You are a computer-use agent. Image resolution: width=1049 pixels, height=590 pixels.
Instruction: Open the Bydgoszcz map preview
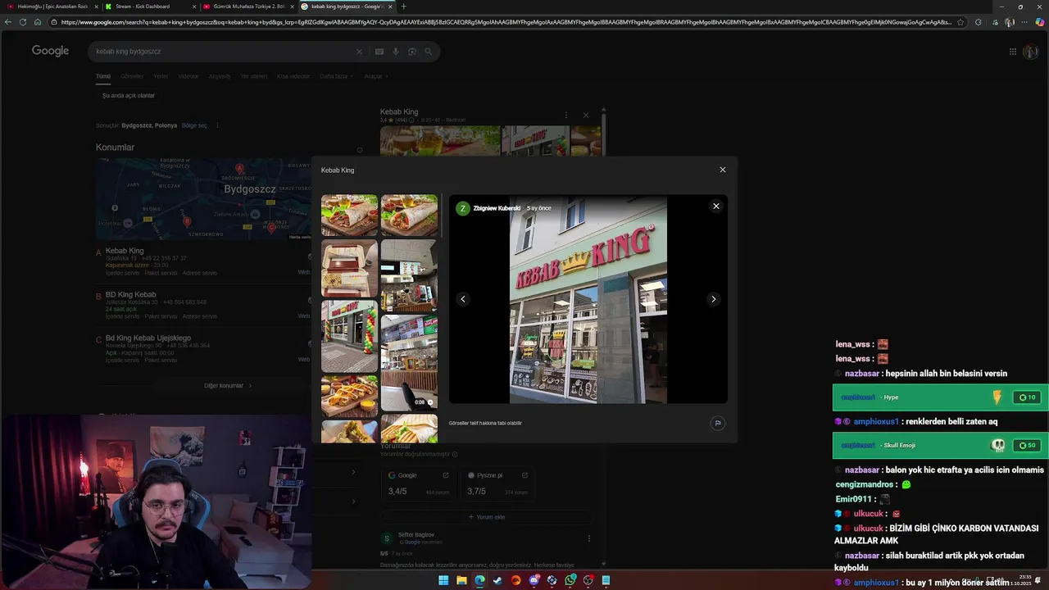[203, 199]
